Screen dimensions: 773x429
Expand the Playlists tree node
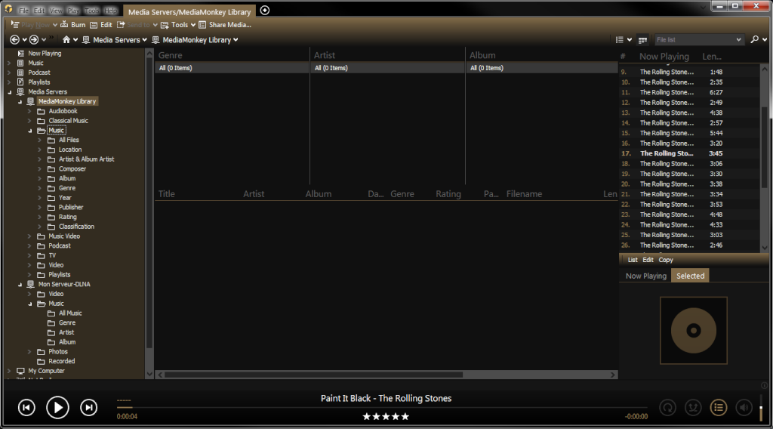9,82
